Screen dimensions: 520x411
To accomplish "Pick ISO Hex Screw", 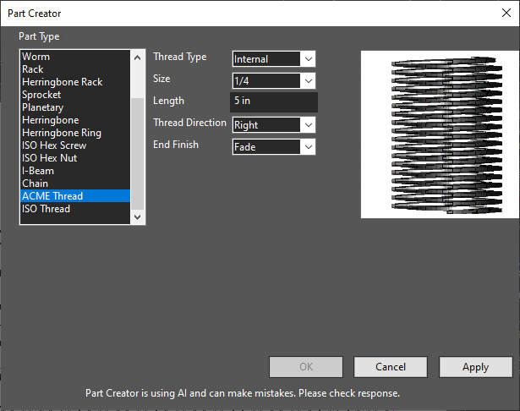I will (x=75, y=145).
